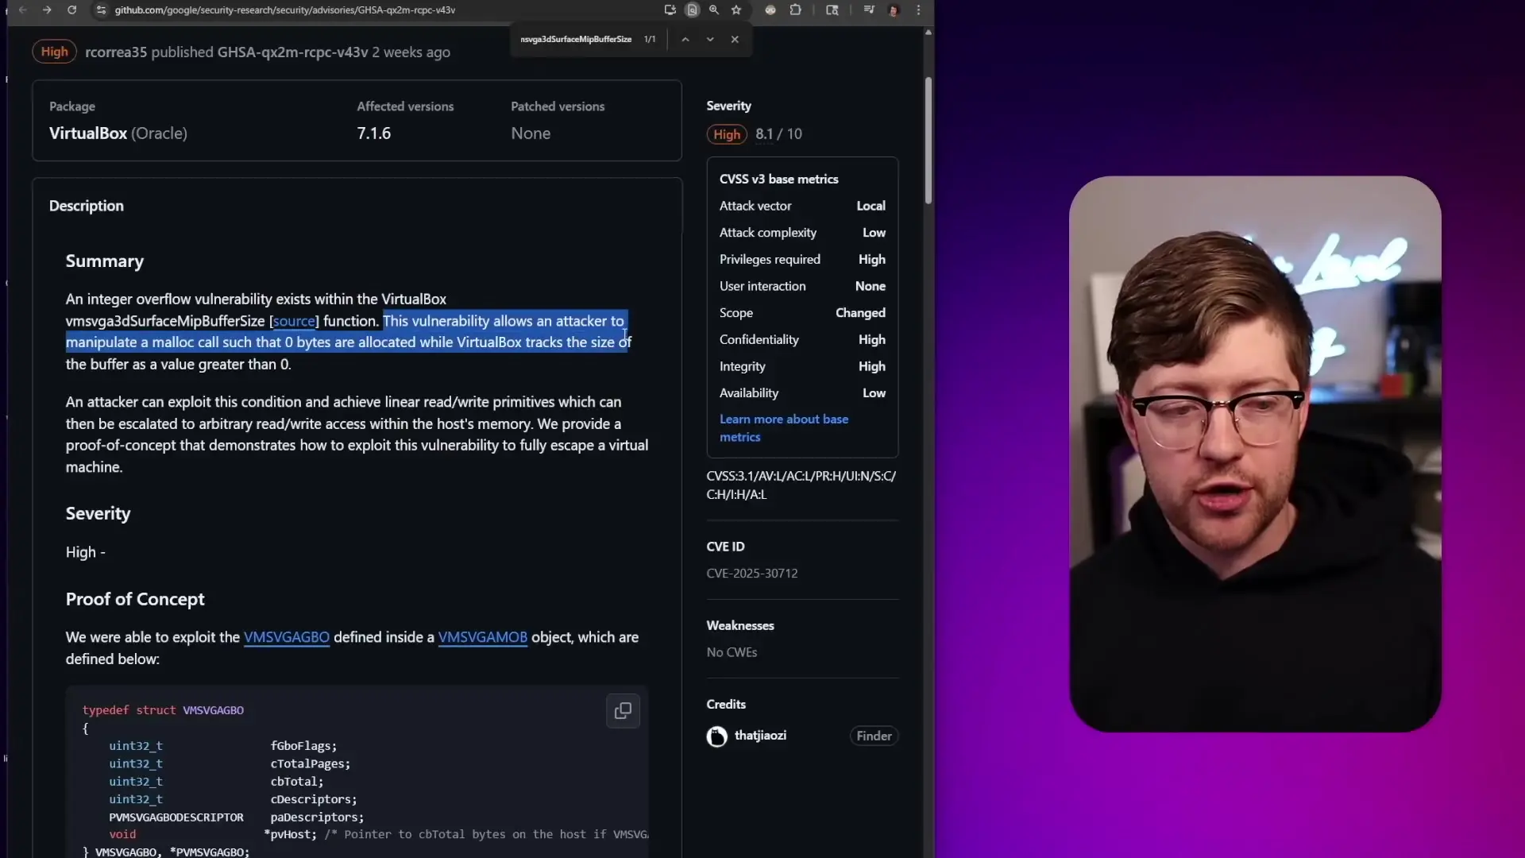Go back to the previous page
The height and width of the screenshot is (858, 1525).
(x=23, y=10)
